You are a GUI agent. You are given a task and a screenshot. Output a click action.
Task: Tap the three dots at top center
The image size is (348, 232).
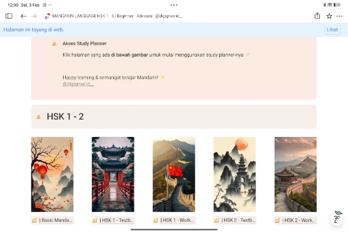click(174, 5)
